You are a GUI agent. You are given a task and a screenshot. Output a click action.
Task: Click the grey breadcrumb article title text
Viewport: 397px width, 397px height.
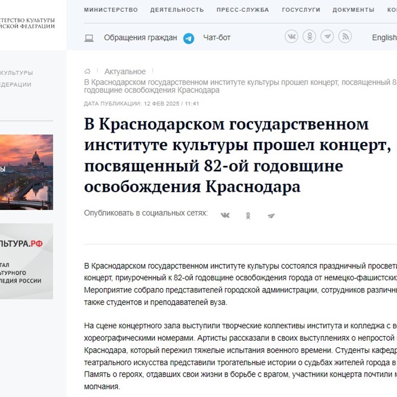click(x=240, y=86)
